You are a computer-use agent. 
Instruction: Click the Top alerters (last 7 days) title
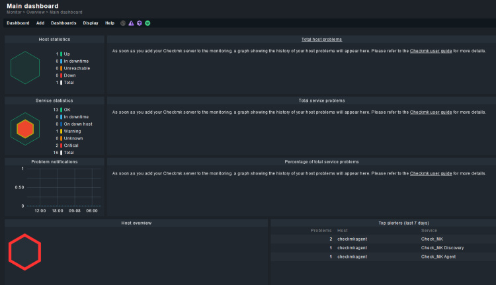[x=403, y=223]
